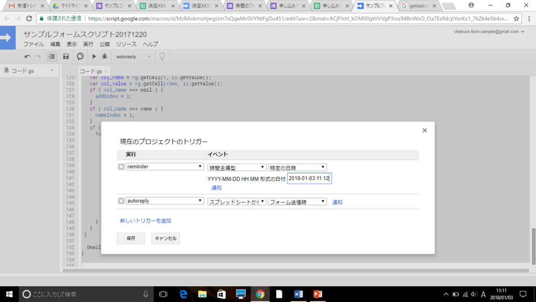Open PowerPoint from taskbar

coord(318,294)
